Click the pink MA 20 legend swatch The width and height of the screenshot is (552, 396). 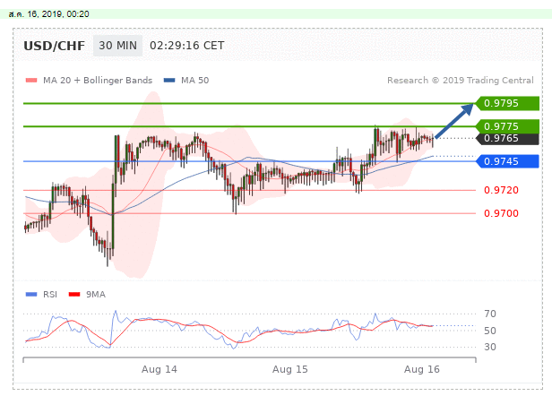click(x=31, y=81)
